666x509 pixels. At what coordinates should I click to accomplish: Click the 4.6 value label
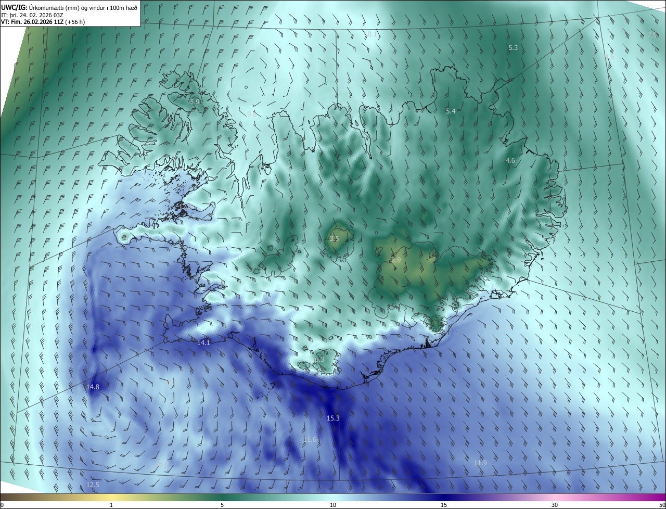[510, 161]
